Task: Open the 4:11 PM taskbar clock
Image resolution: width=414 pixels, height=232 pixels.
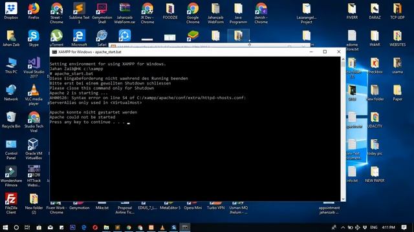Action: 389,227
